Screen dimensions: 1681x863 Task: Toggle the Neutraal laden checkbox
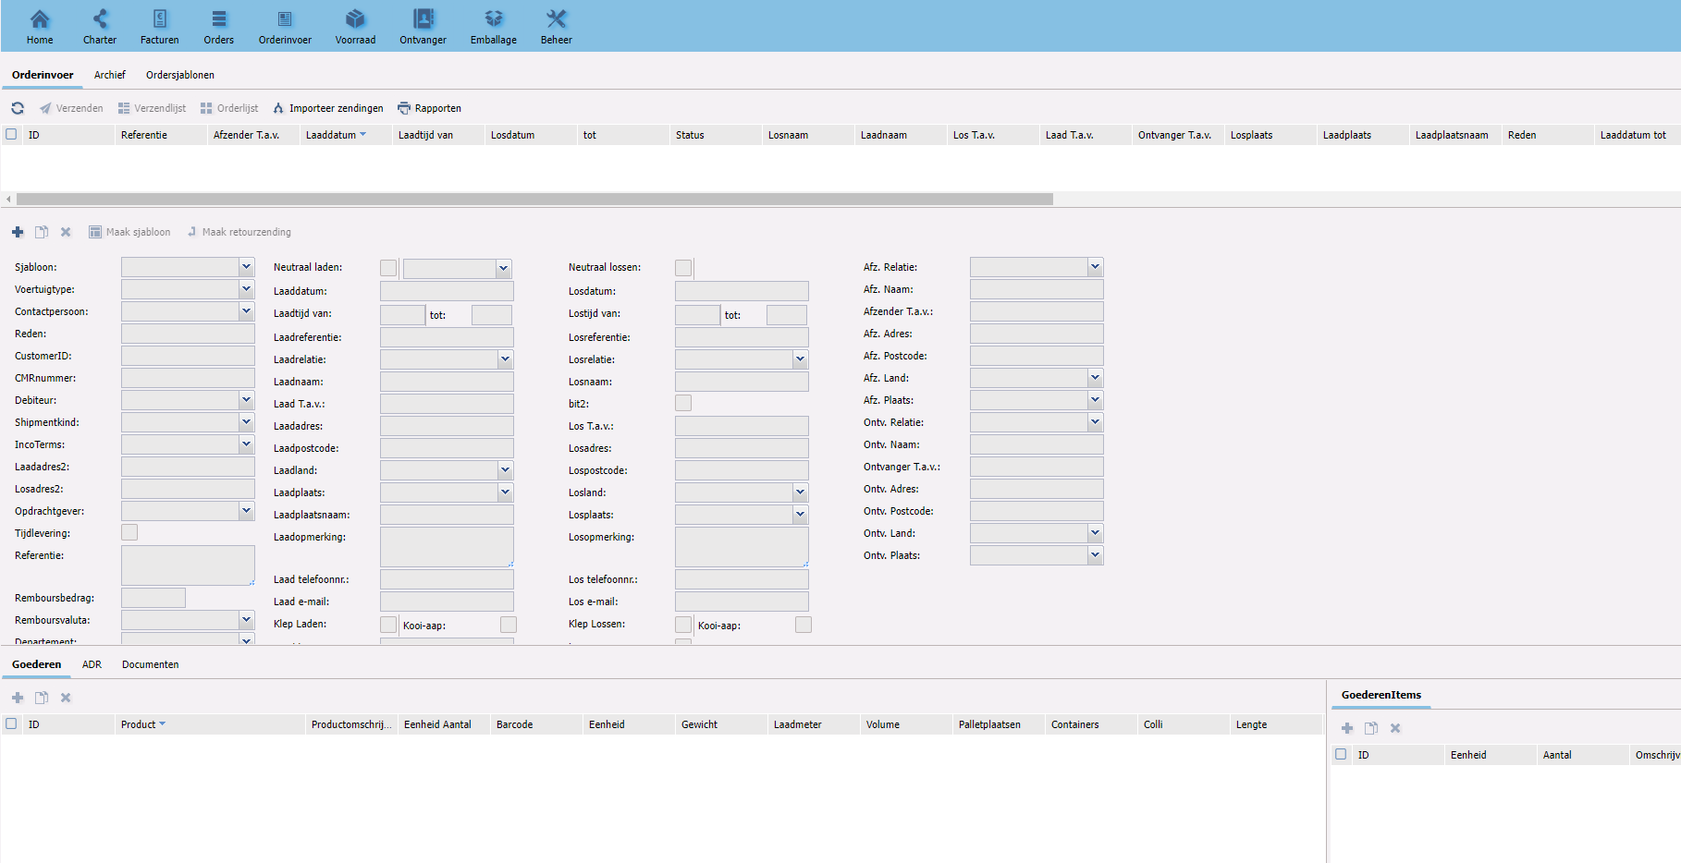388,268
